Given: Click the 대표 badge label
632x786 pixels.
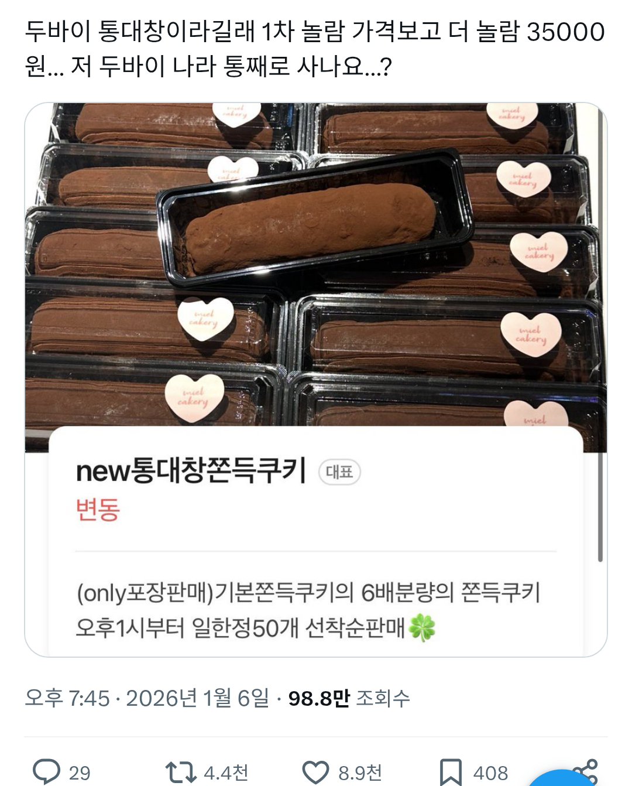Looking at the screenshot, I should coord(339,472).
